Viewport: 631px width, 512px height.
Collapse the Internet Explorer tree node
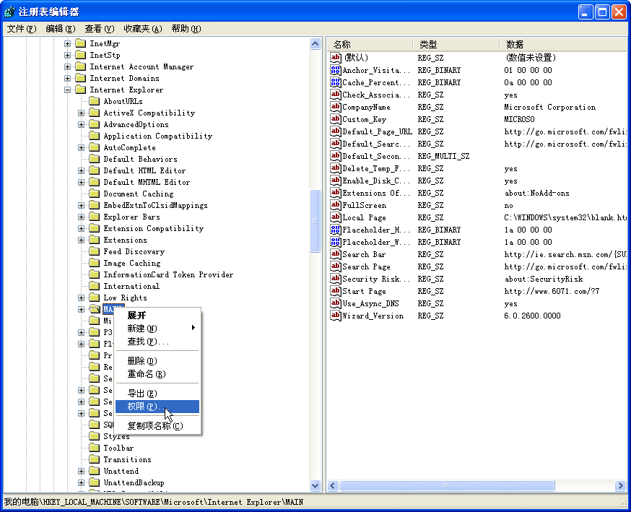[68, 90]
